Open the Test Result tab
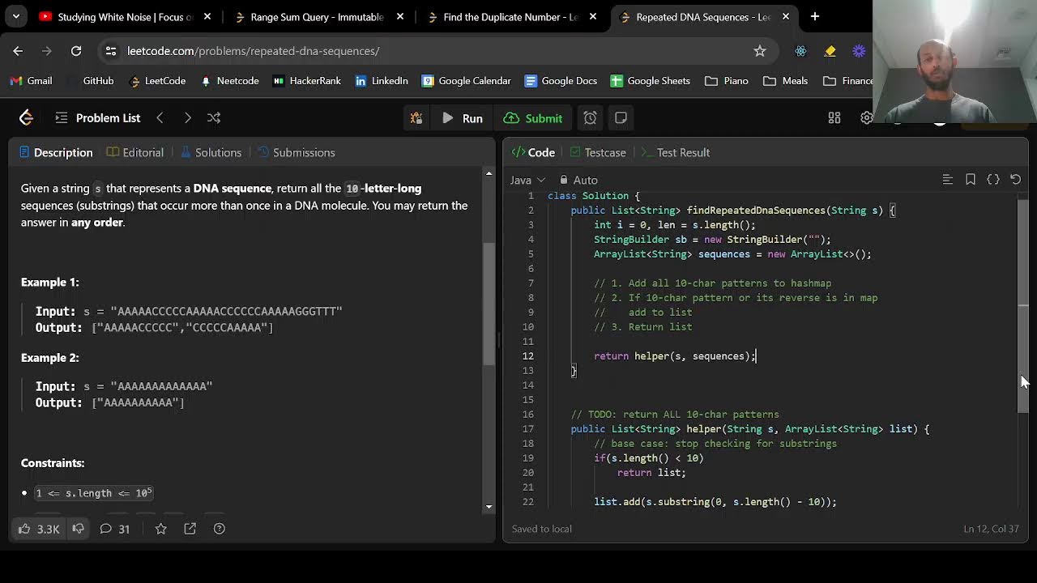The width and height of the screenshot is (1037, 583). pos(675,152)
